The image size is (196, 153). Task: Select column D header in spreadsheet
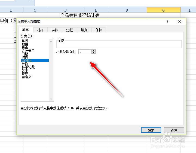point(66,10)
